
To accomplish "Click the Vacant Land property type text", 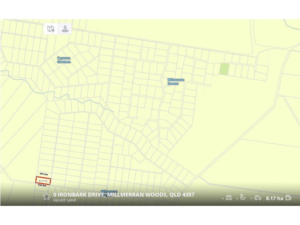I will click(64, 200).
